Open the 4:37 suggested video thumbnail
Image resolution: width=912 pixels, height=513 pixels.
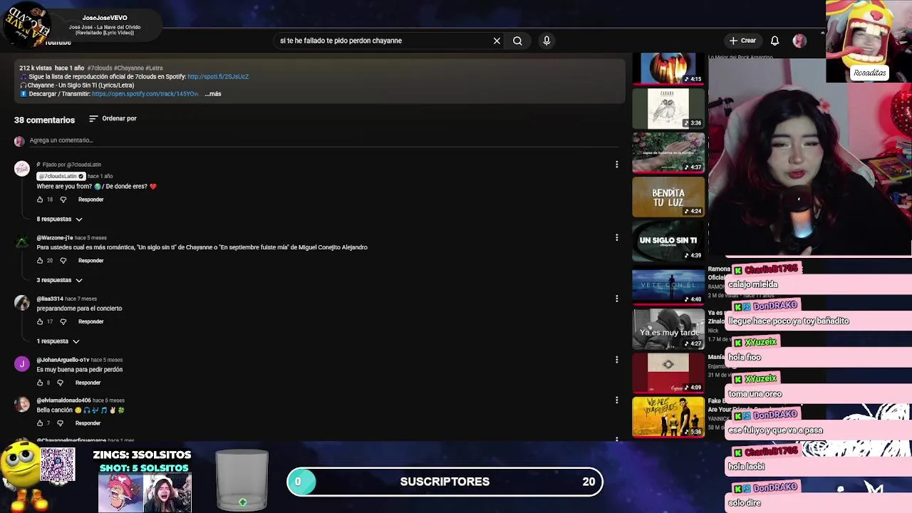click(668, 152)
